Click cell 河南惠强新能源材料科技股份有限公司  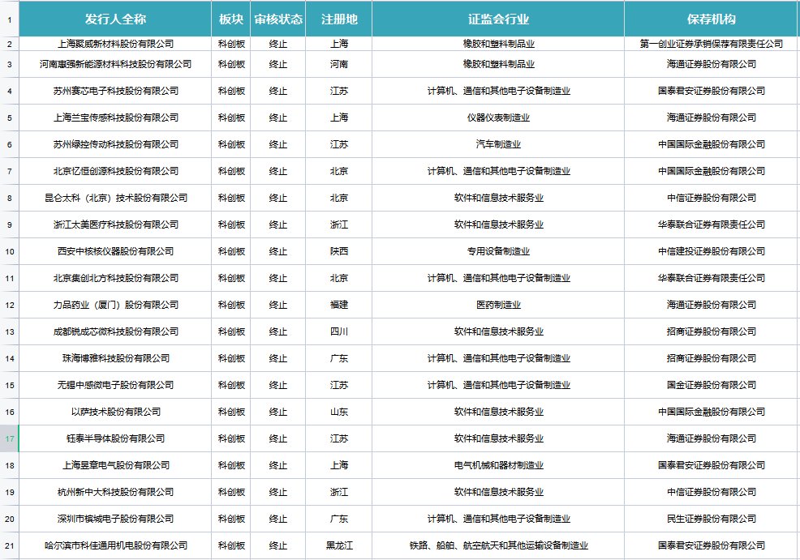click(115, 64)
